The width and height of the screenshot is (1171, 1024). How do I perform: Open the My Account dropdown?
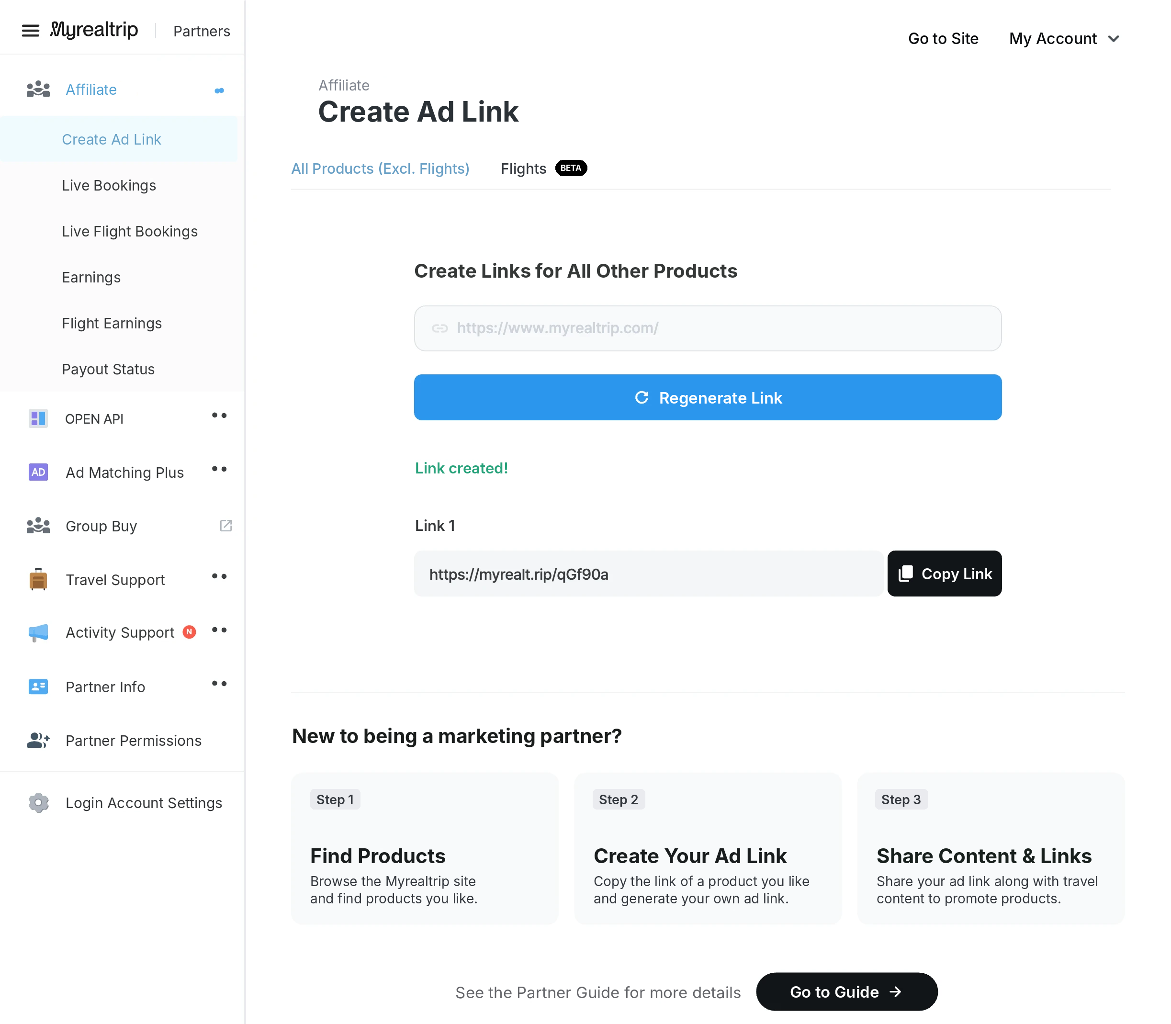[1064, 39]
